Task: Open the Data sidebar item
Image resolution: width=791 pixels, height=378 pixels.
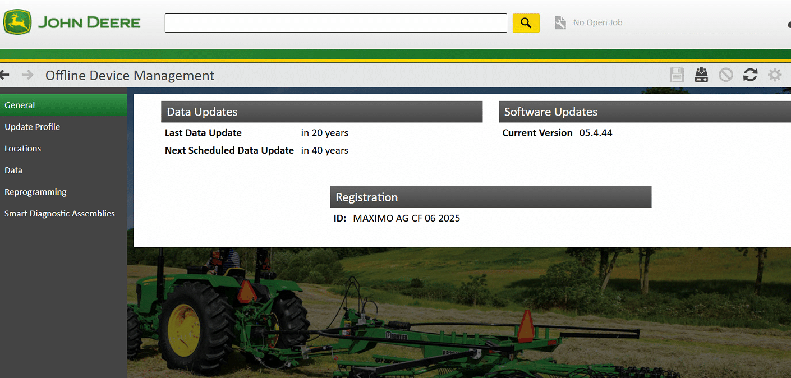Action: (x=13, y=170)
